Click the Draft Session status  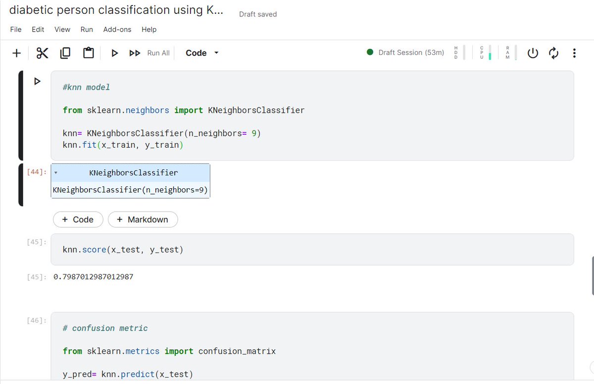406,53
